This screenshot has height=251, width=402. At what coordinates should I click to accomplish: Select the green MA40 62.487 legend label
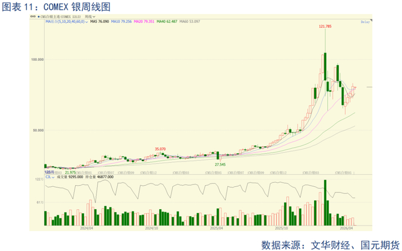point(167,22)
